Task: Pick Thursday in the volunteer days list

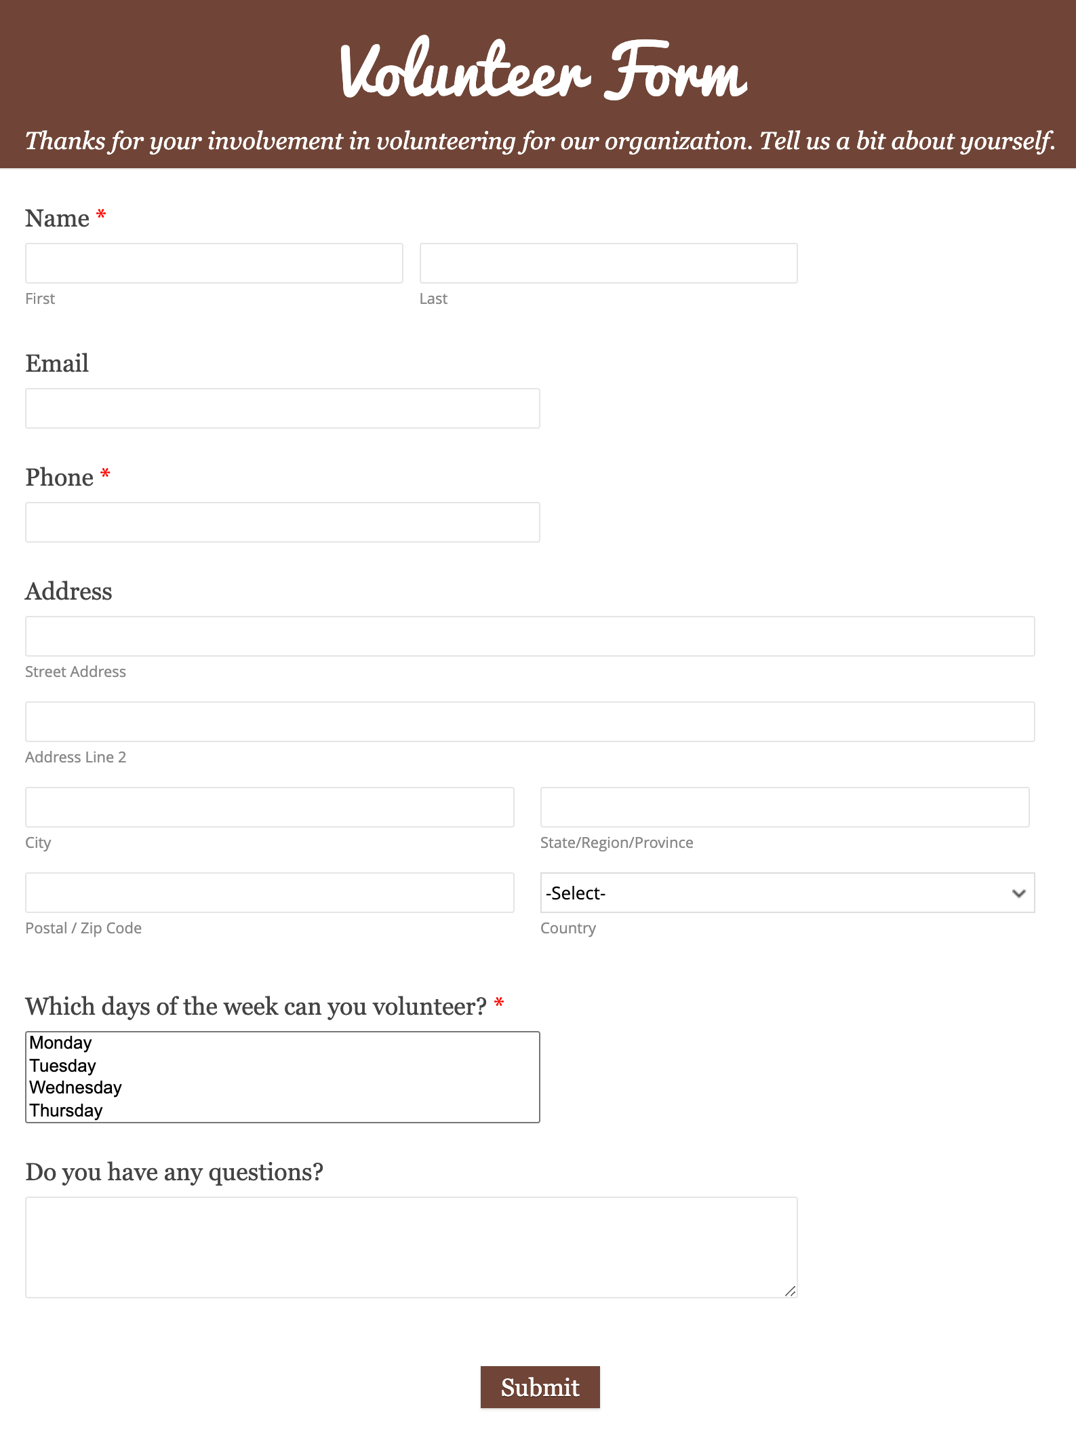Action: coord(66,1110)
